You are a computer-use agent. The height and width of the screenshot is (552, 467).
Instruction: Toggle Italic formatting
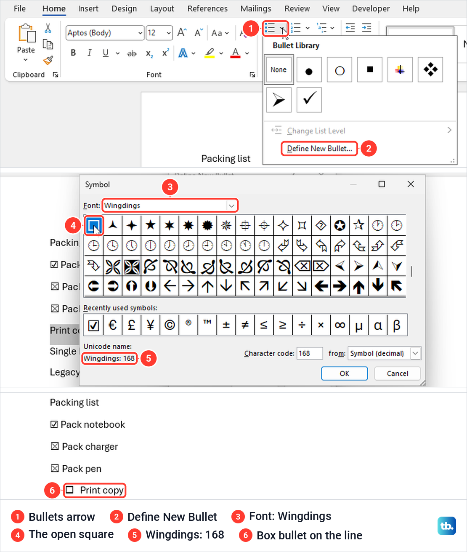(x=89, y=53)
